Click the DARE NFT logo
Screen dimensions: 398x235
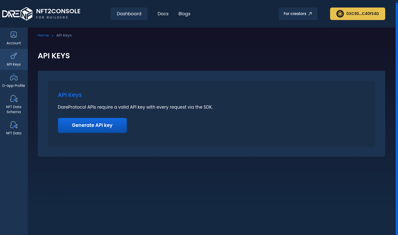(17, 14)
